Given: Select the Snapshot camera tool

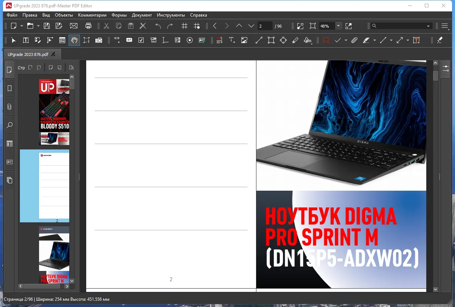Looking at the screenshot, I should 99,40.
